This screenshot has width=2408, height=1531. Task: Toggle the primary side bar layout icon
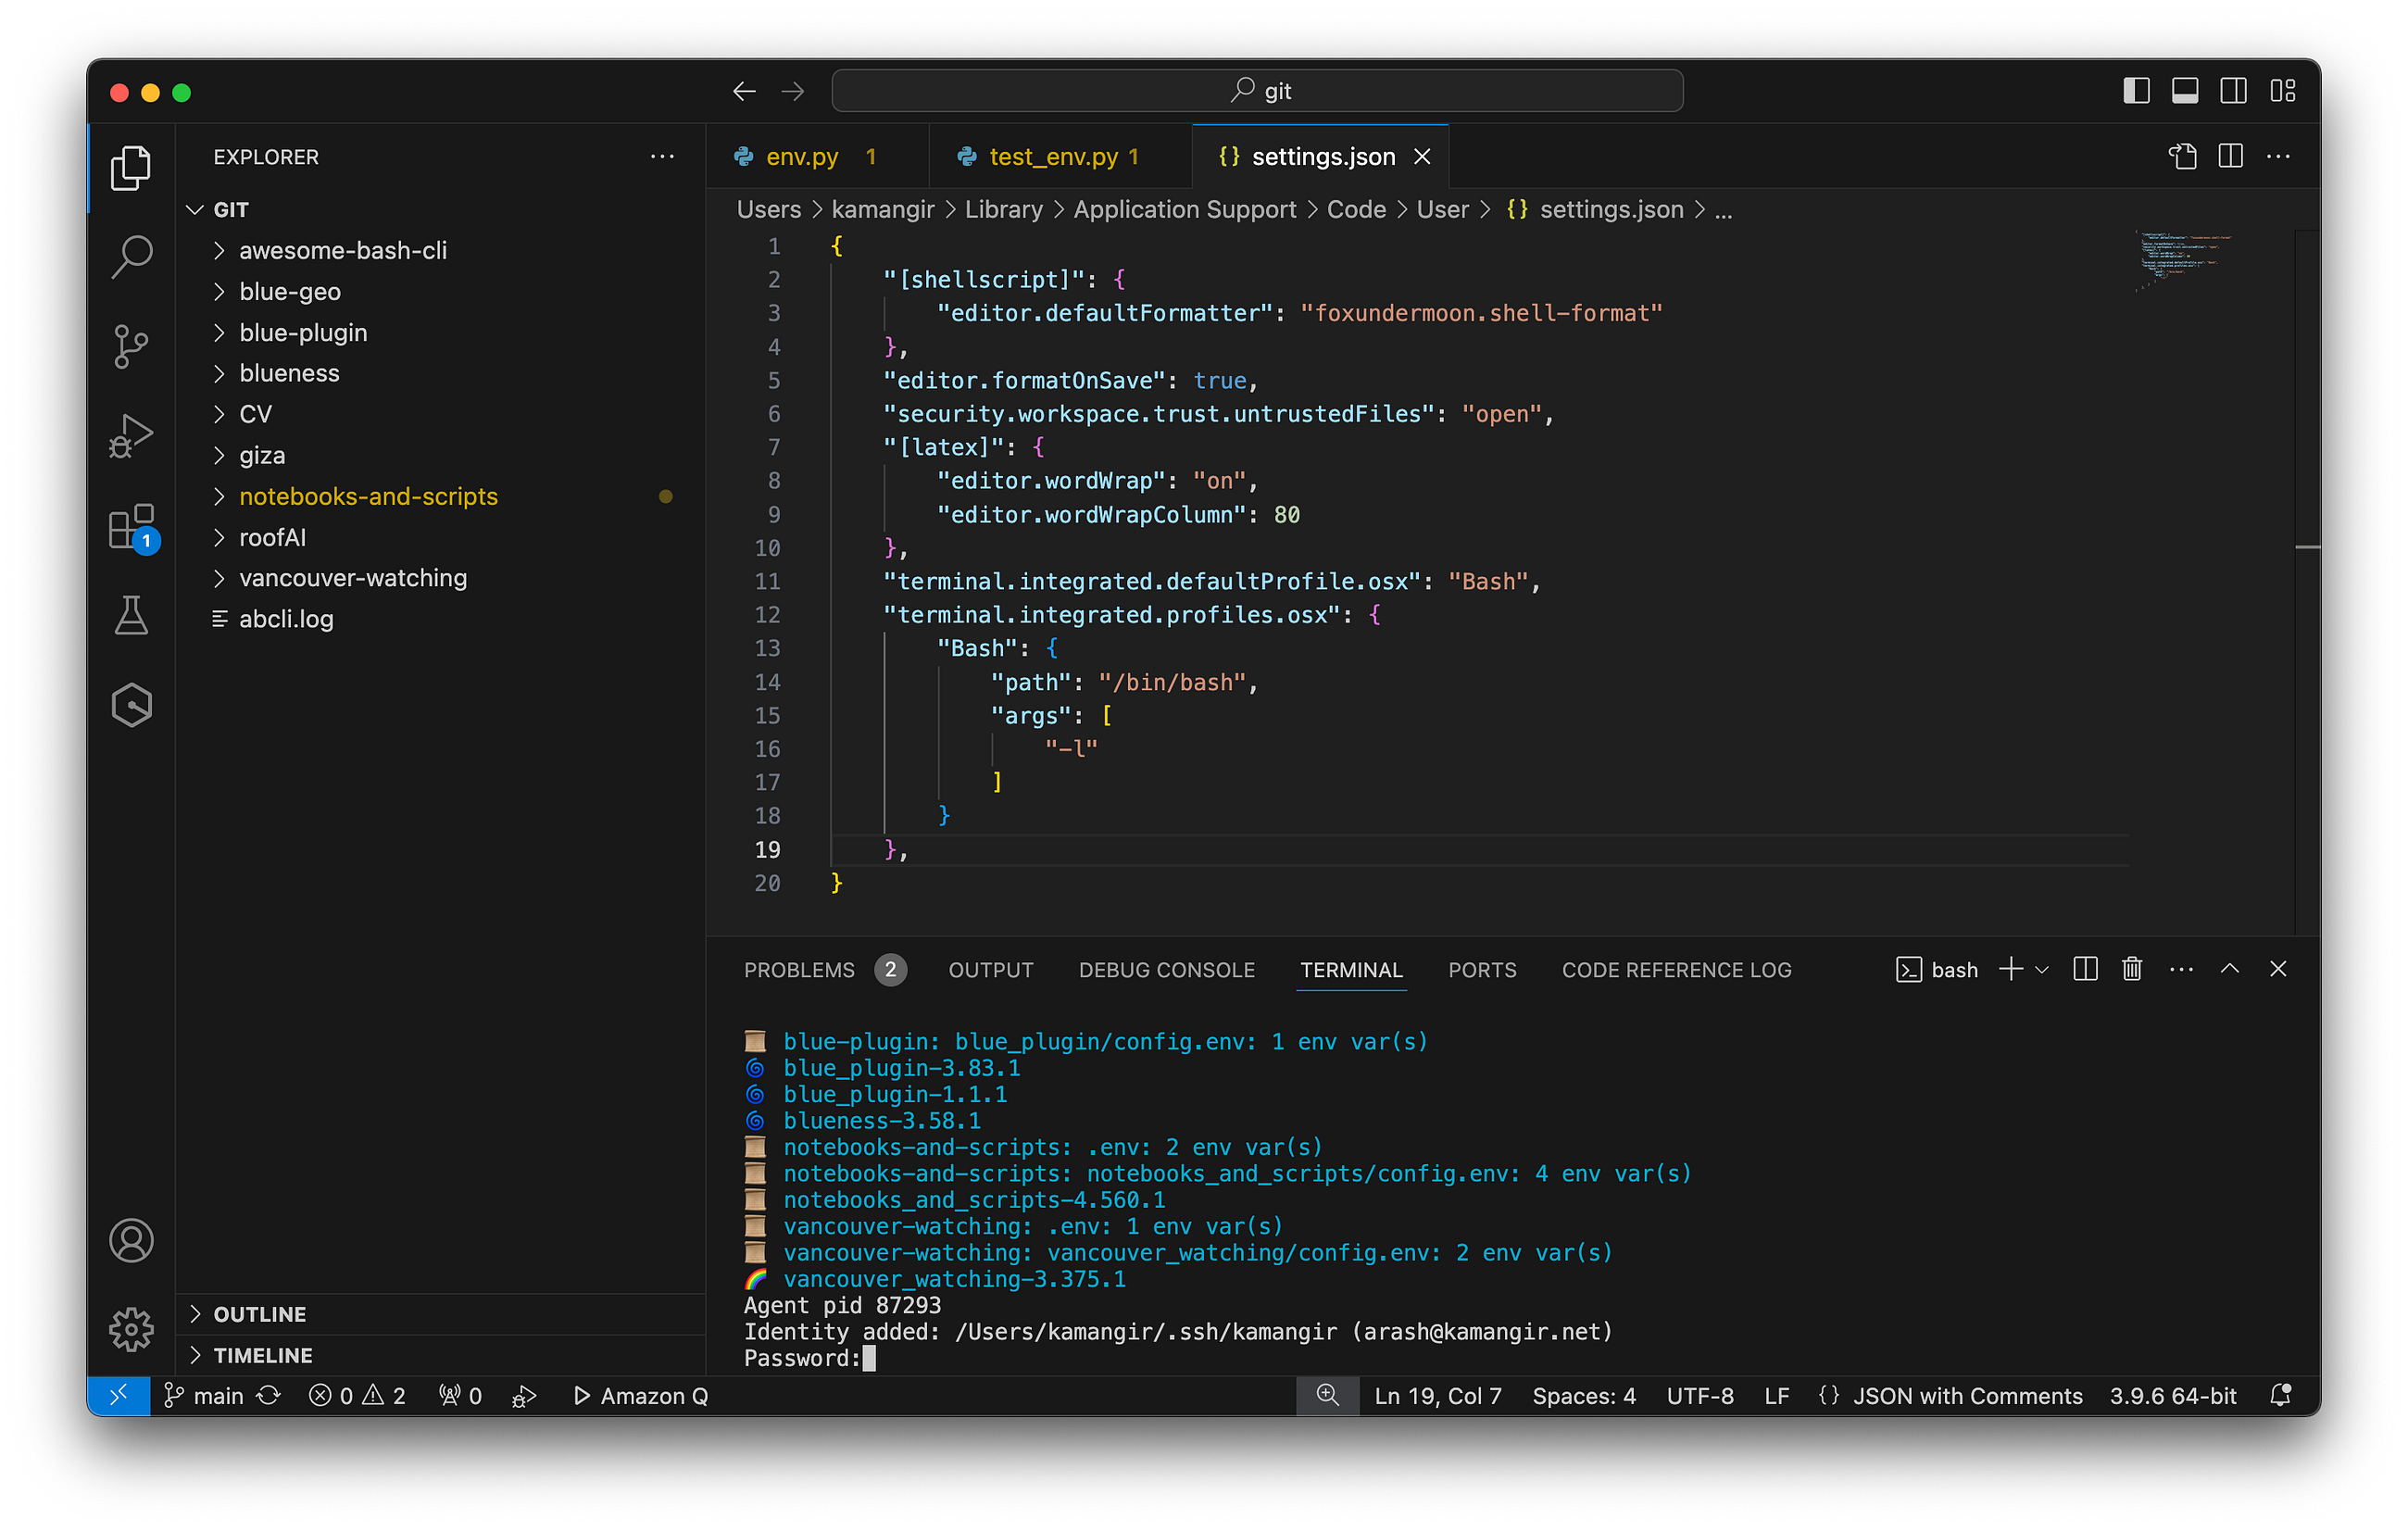2136,91
